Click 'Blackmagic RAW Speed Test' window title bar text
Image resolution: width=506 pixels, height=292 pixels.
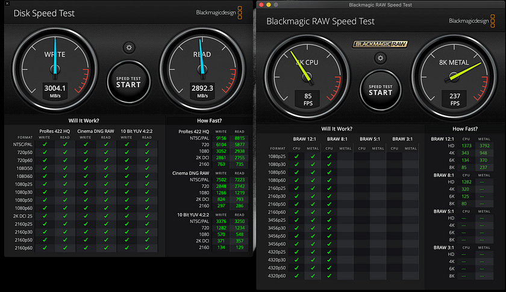[x=380, y=5]
